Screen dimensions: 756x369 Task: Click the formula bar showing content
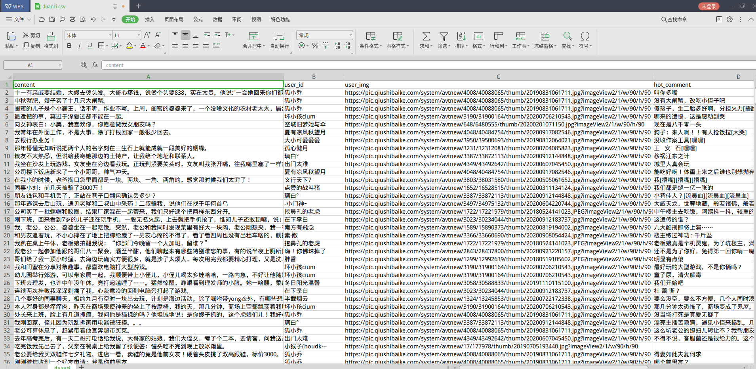pos(428,65)
